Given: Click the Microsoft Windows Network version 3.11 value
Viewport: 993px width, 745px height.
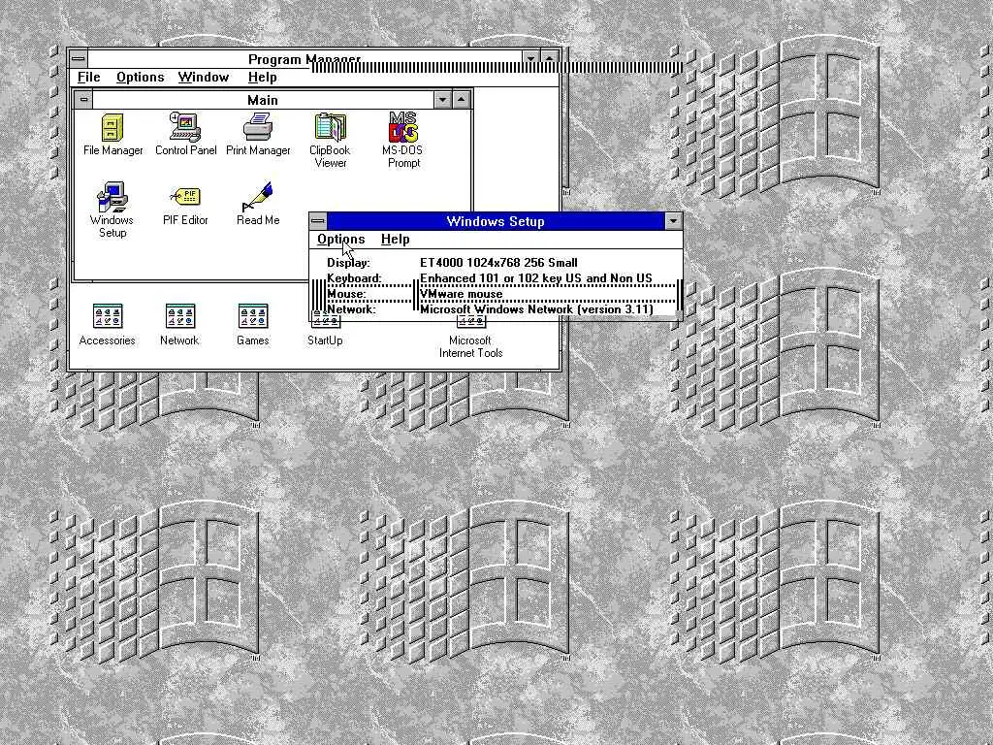Looking at the screenshot, I should click(x=536, y=309).
